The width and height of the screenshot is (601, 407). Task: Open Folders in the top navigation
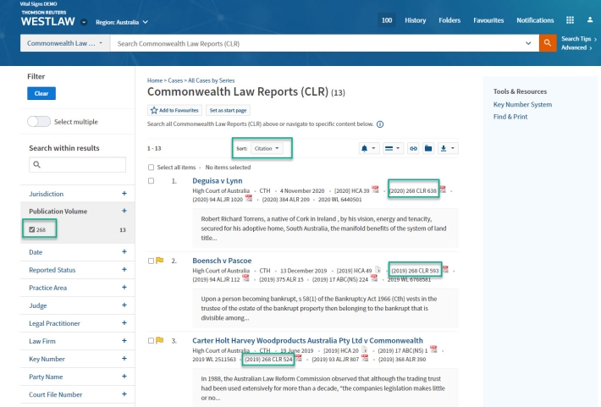[x=449, y=20]
